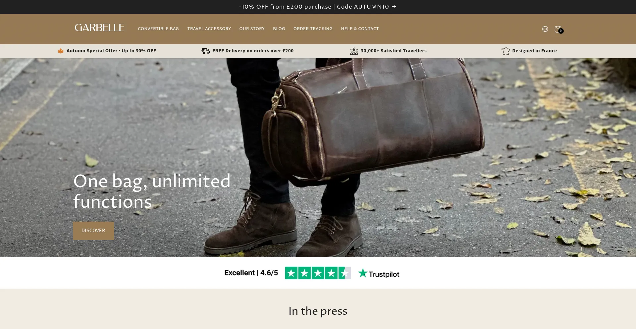636x329 pixels.
Task: Click the AUTUMN10 promo code banner text
Action: (314, 7)
